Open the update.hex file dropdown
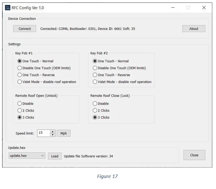This screenshot has width=216, height=189. (x=27, y=156)
